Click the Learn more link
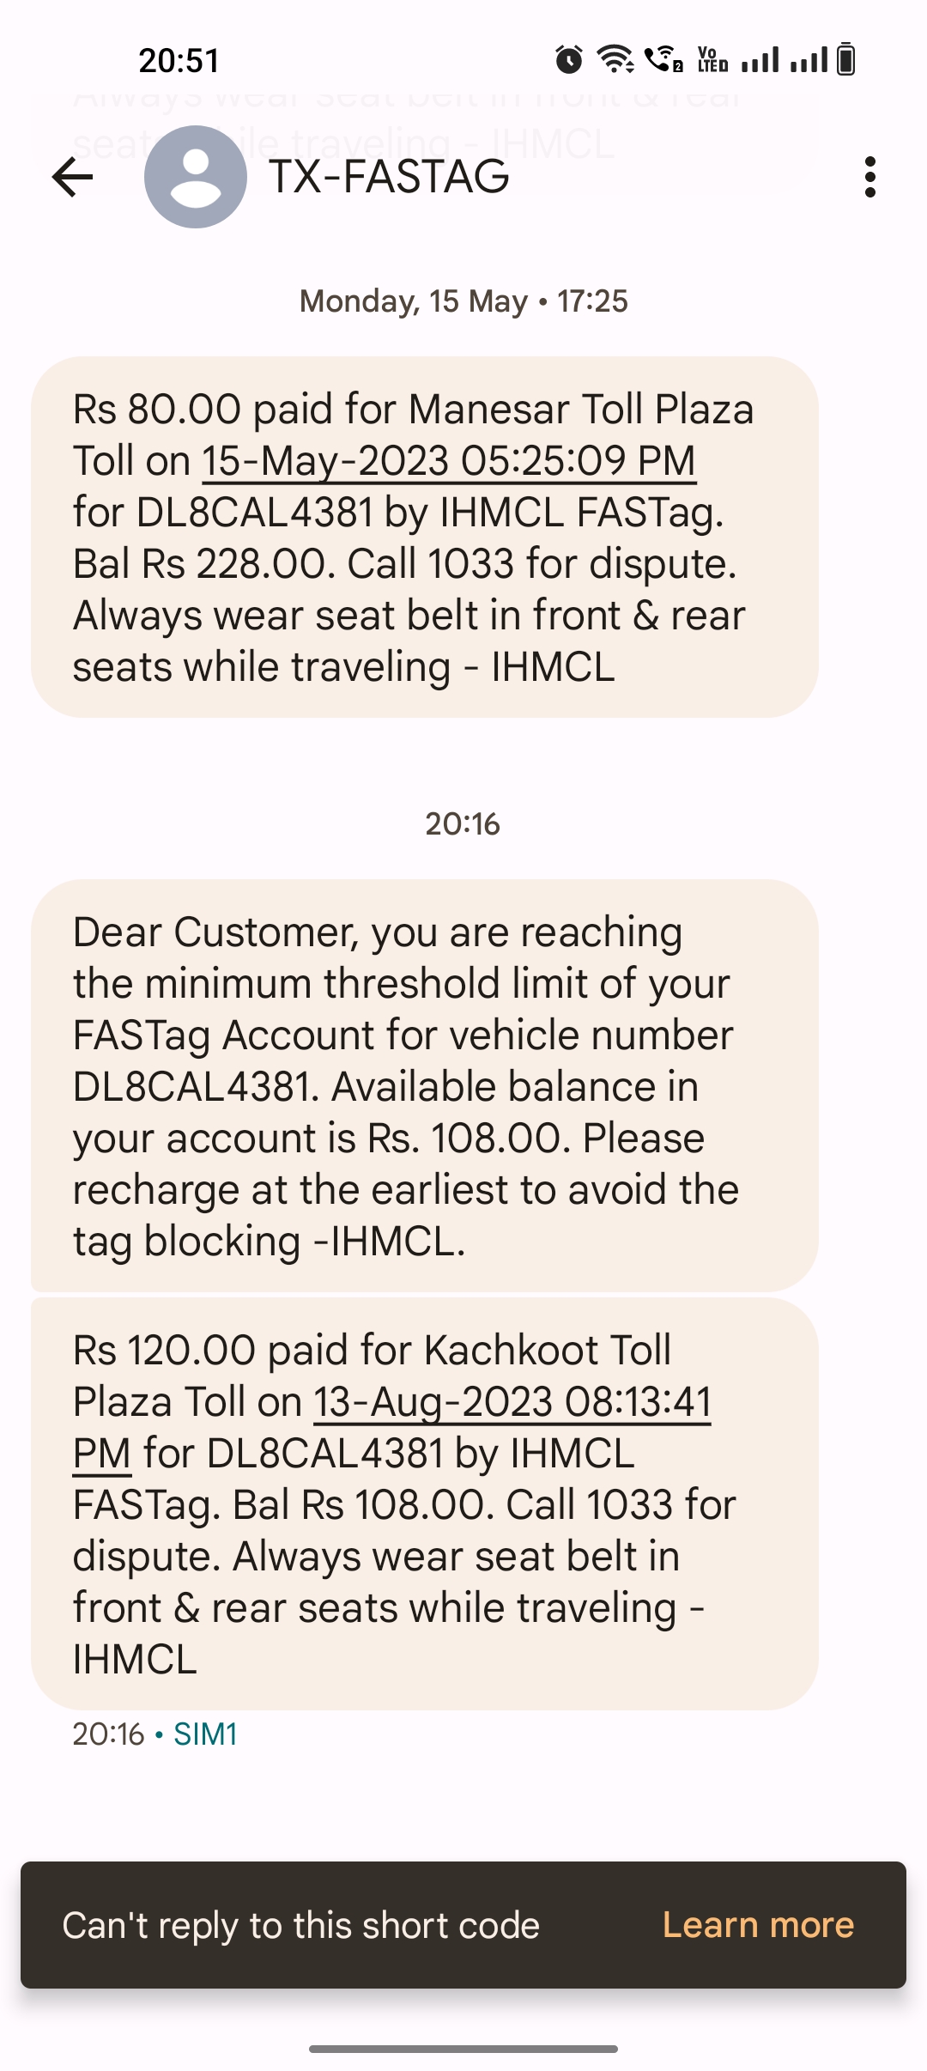Image resolution: width=927 pixels, height=2071 pixels. (758, 1925)
